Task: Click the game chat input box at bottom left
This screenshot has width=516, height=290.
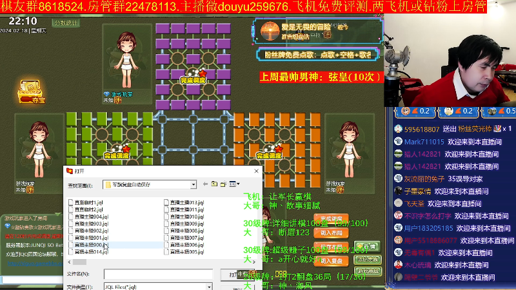Action: click(x=32, y=280)
